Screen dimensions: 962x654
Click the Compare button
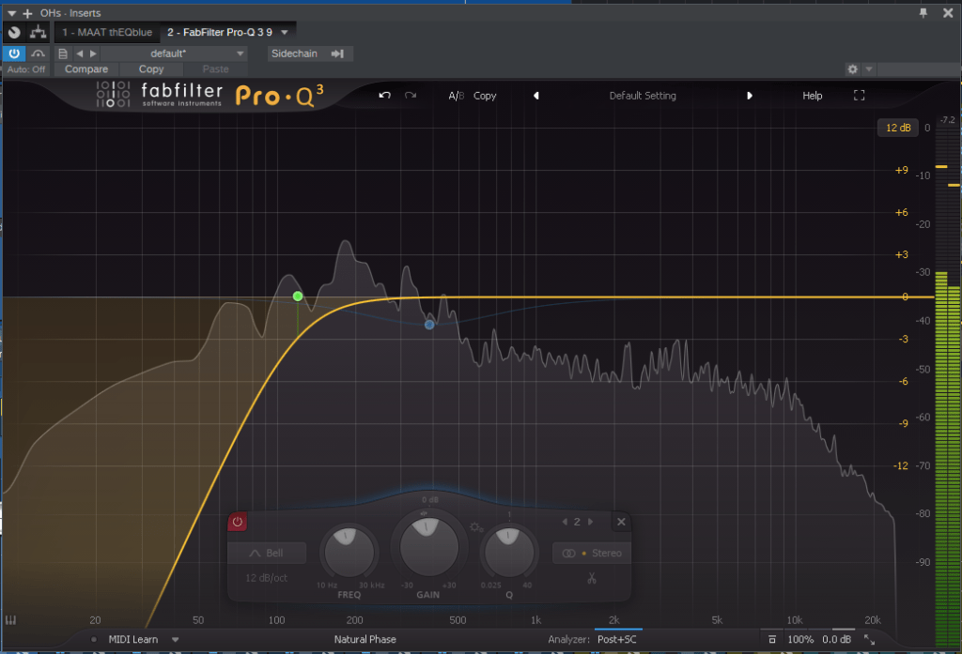pyautogui.click(x=86, y=69)
